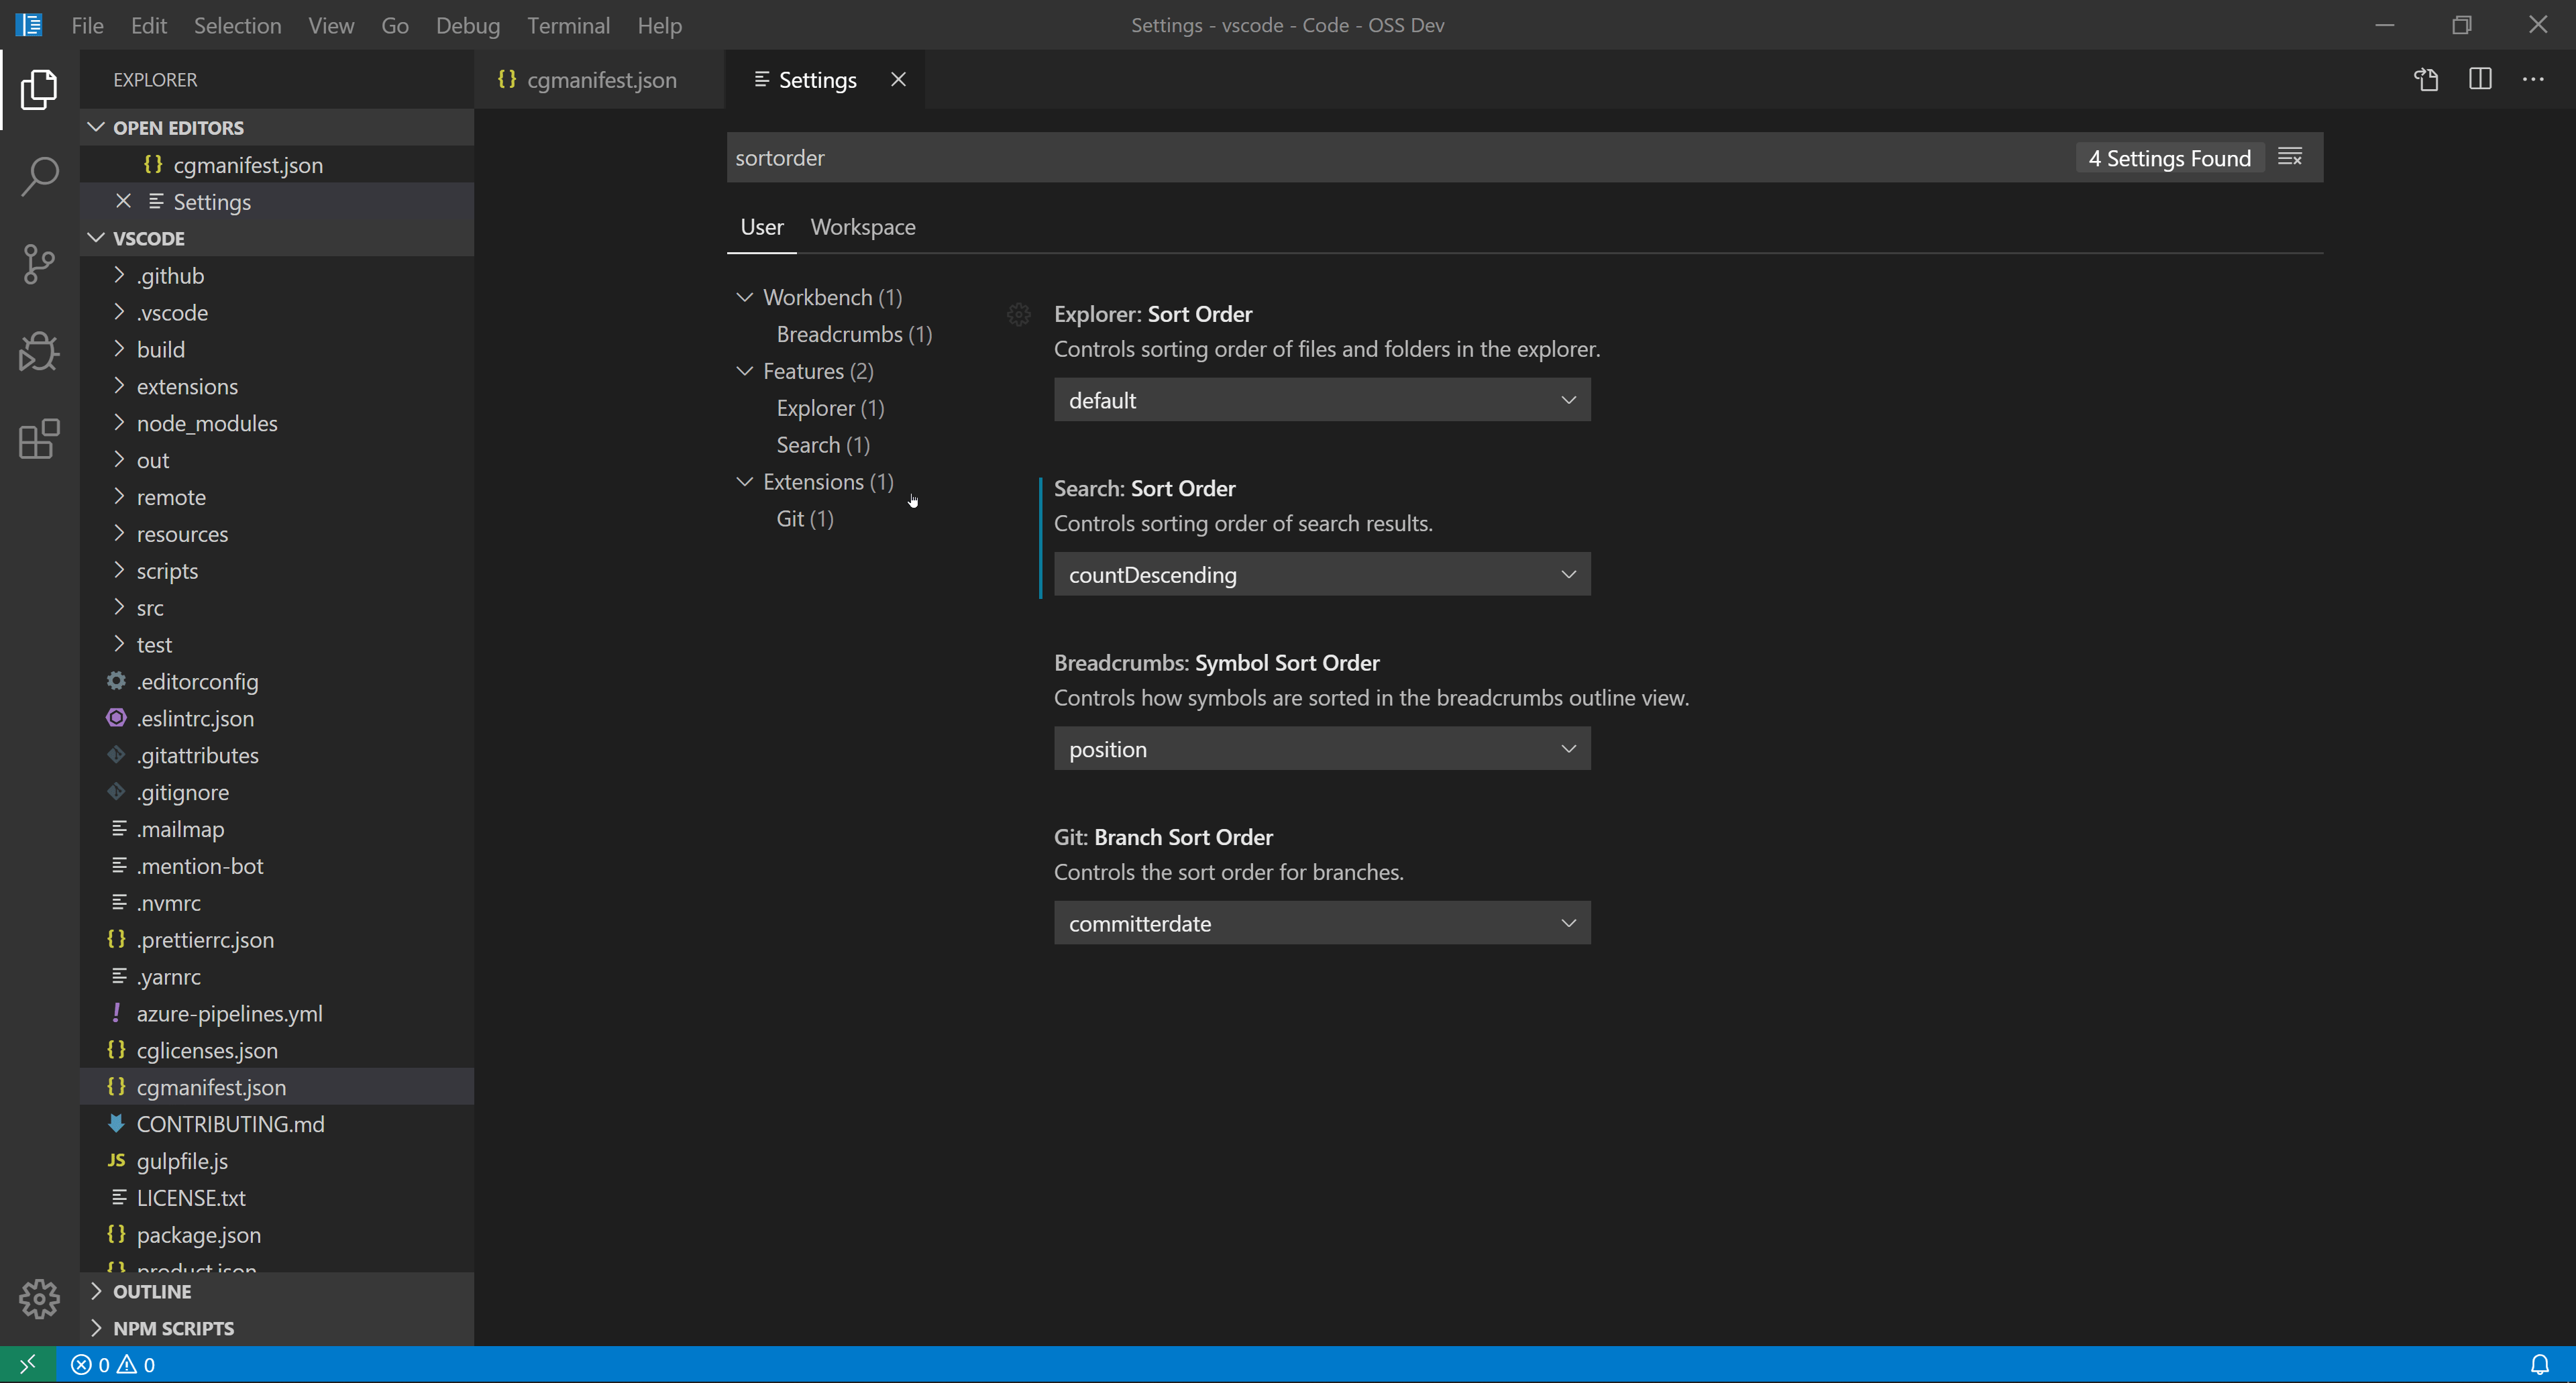Clear the settings search input
This screenshot has height=1383, width=2576.
click(x=2290, y=157)
